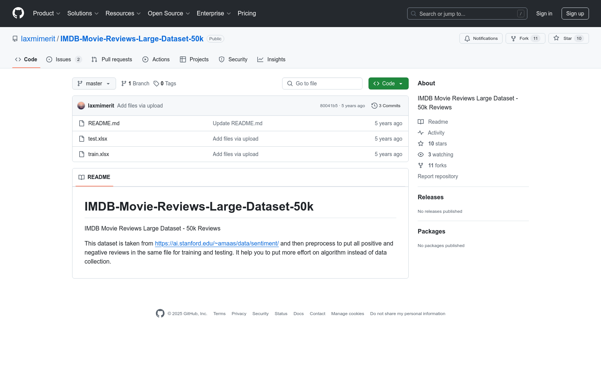Switch to the Actions tab
Screen dimensions: 601x376
click(156, 59)
